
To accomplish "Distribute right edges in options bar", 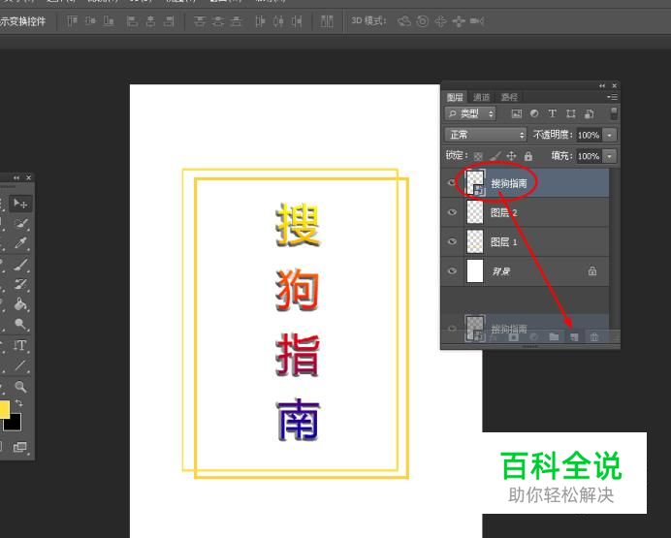I will pyautogui.click(x=297, y=21).
